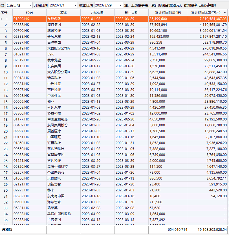This screenshot has width=229, height=235.
Task: Sort by the 截止日期 column header
Action: (131, 13)
